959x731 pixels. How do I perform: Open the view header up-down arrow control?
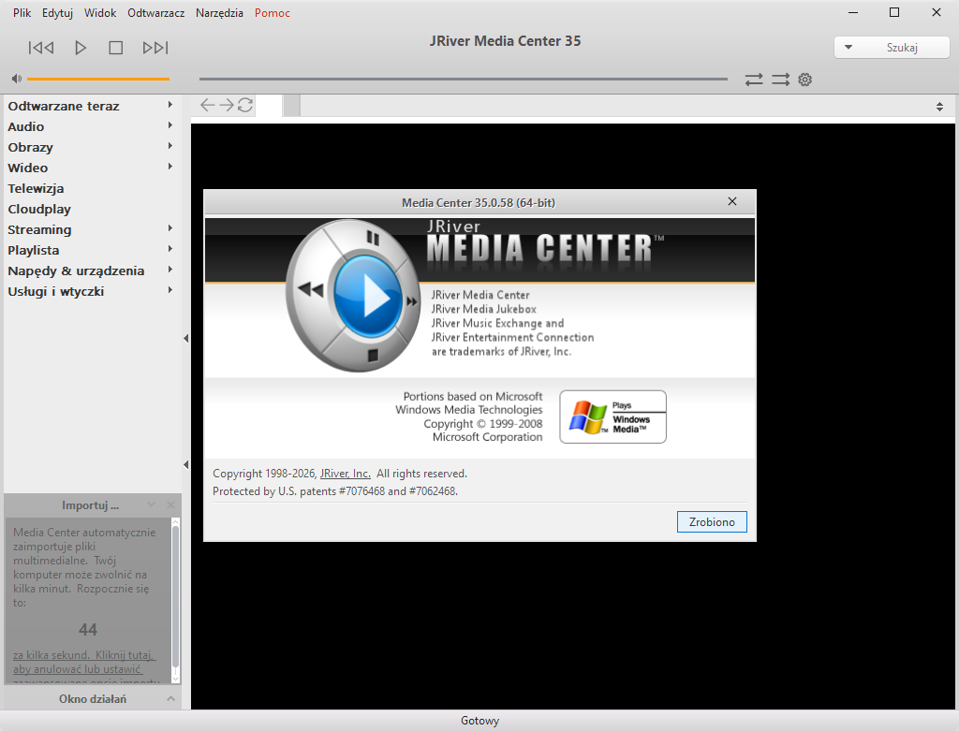[939, 107]
